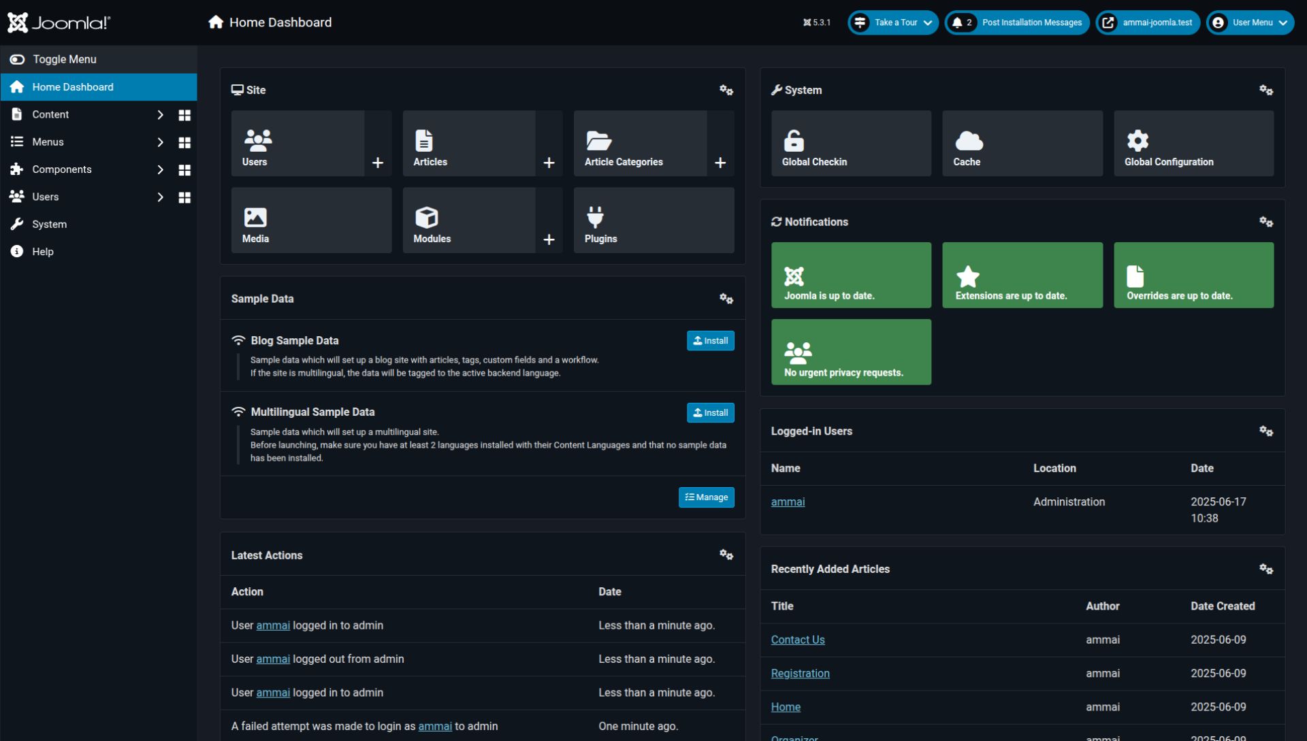The height and width of the screenshot is (741, 1307).
Task: Click the Global Checkin padlock icon
Action: [794, 141]
